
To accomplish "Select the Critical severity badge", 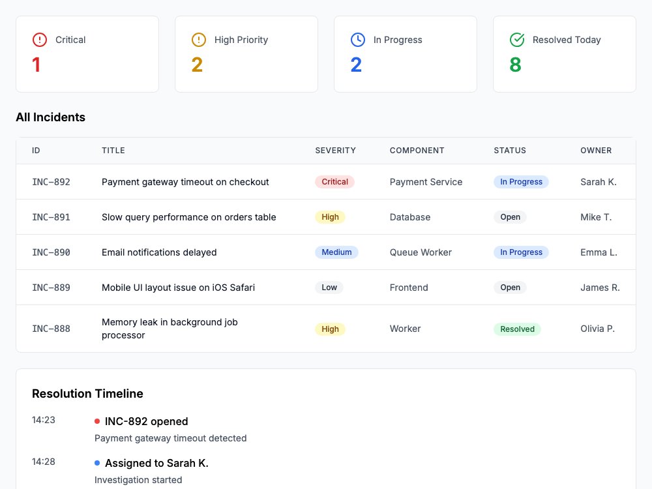I will (x=334, y=182).
